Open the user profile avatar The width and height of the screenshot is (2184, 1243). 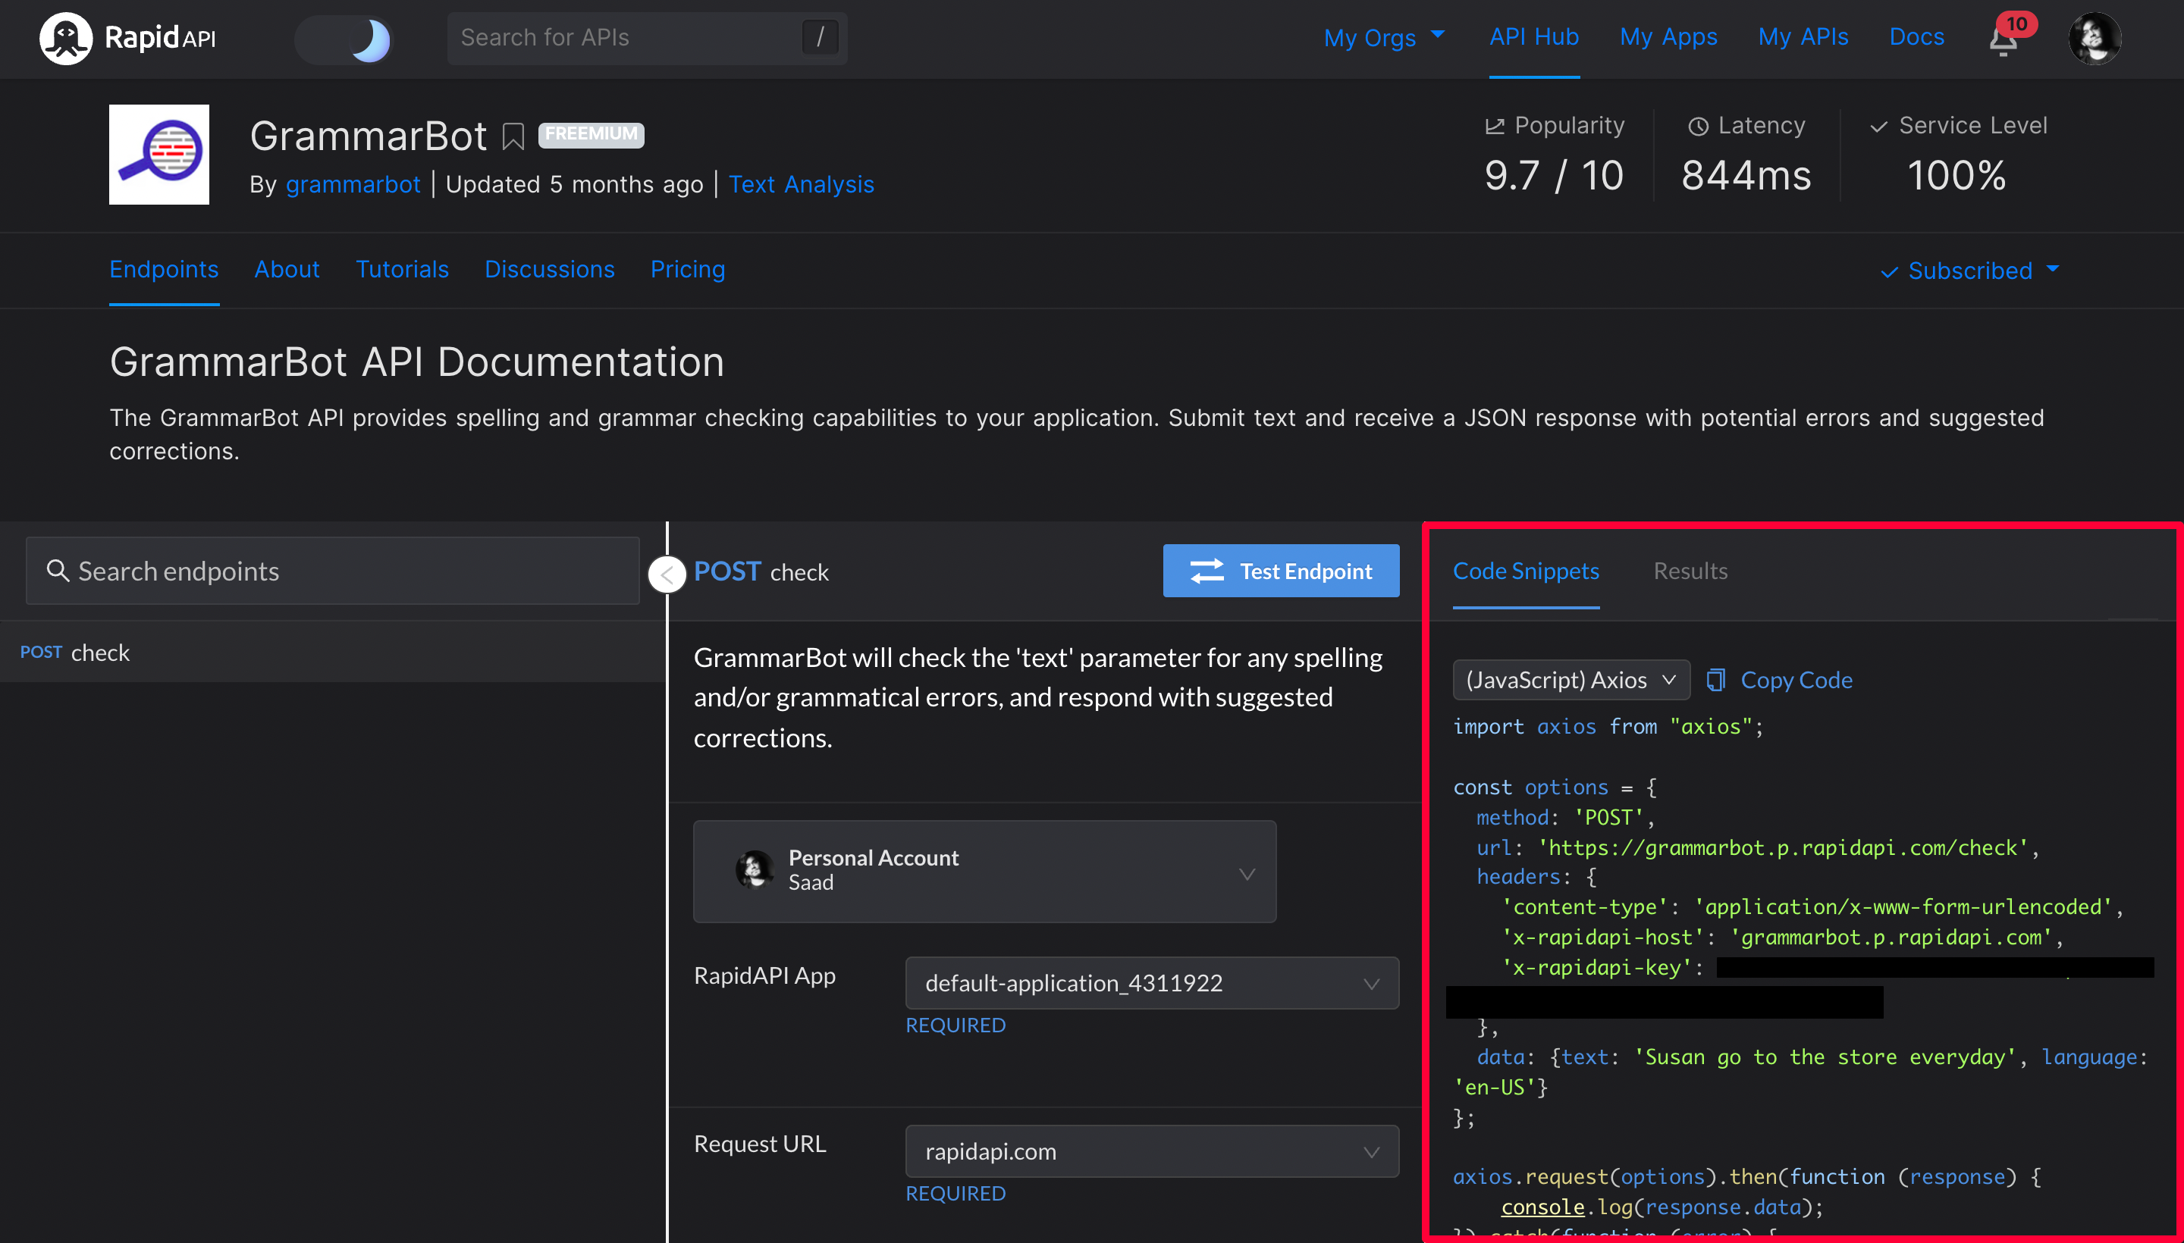[x=2094, y=39]
